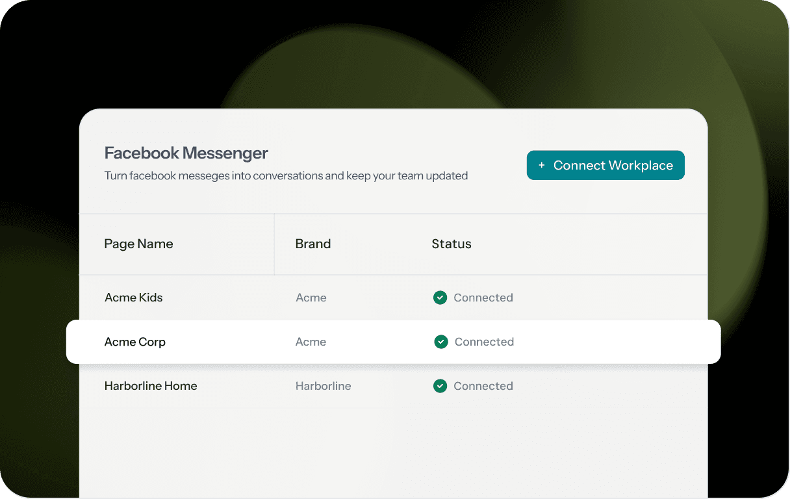Click the Acme brand in Acme Kids row

[x=311, y=298]
